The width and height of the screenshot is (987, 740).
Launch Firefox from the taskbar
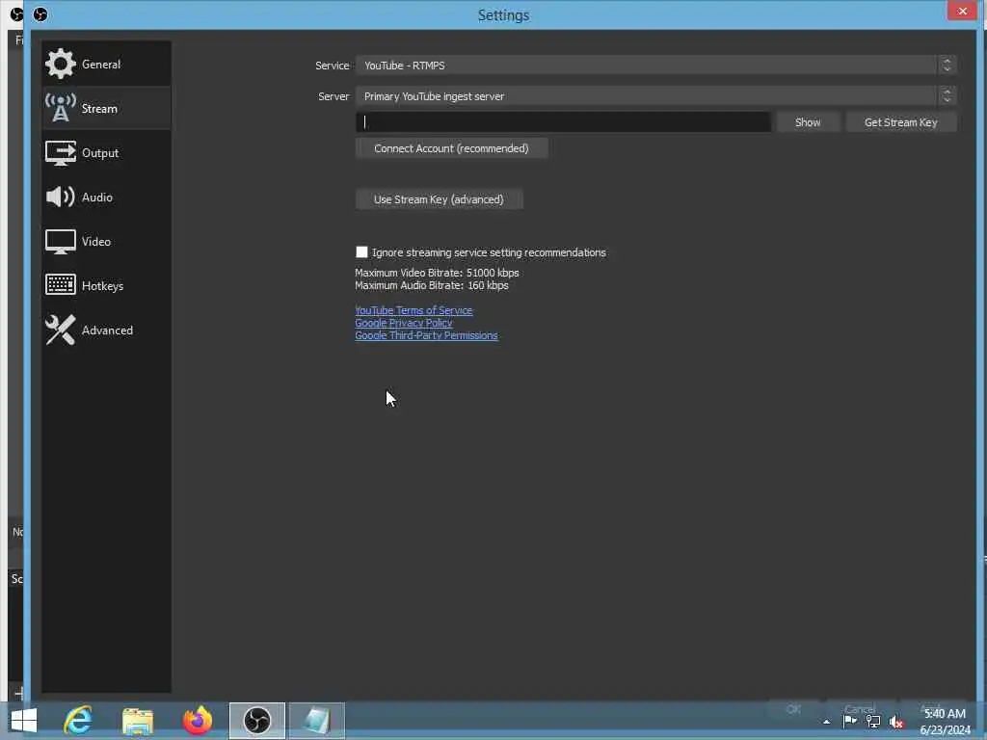point(197,721)
